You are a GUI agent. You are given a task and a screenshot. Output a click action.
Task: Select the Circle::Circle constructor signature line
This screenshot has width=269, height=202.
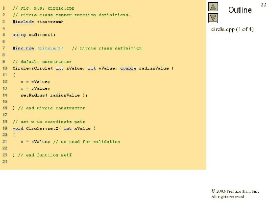coord(93,68)
